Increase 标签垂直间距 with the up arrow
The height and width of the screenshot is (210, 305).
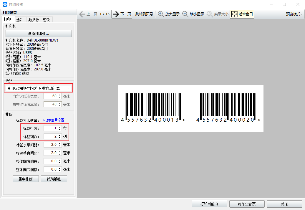60,152
